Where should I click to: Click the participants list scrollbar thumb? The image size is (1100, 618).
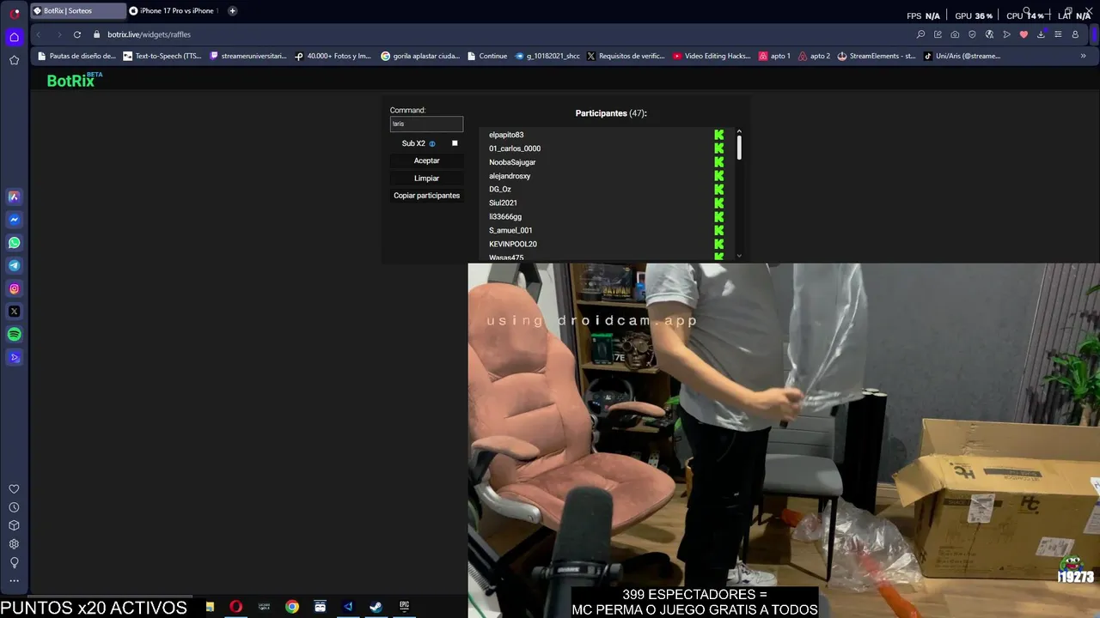click(739, 147)
